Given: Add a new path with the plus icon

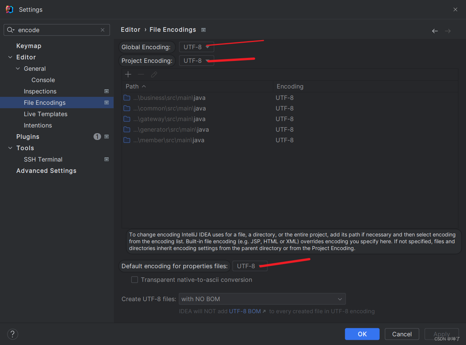Looking at the screenshot, I should pyautogui.click(x=128, y=74).
